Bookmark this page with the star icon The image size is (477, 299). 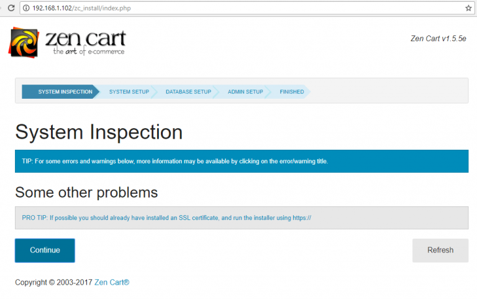click(x=468, y=8)
